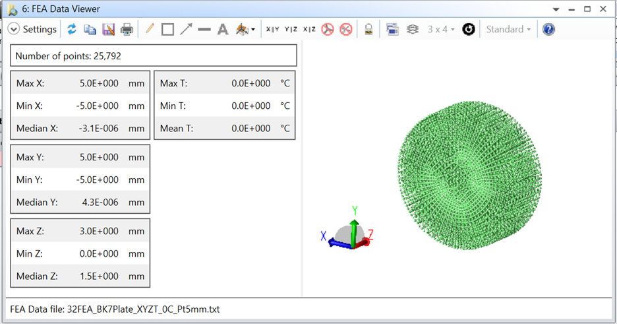Open the 3 x 4 layout dropdown

[441, 29]
